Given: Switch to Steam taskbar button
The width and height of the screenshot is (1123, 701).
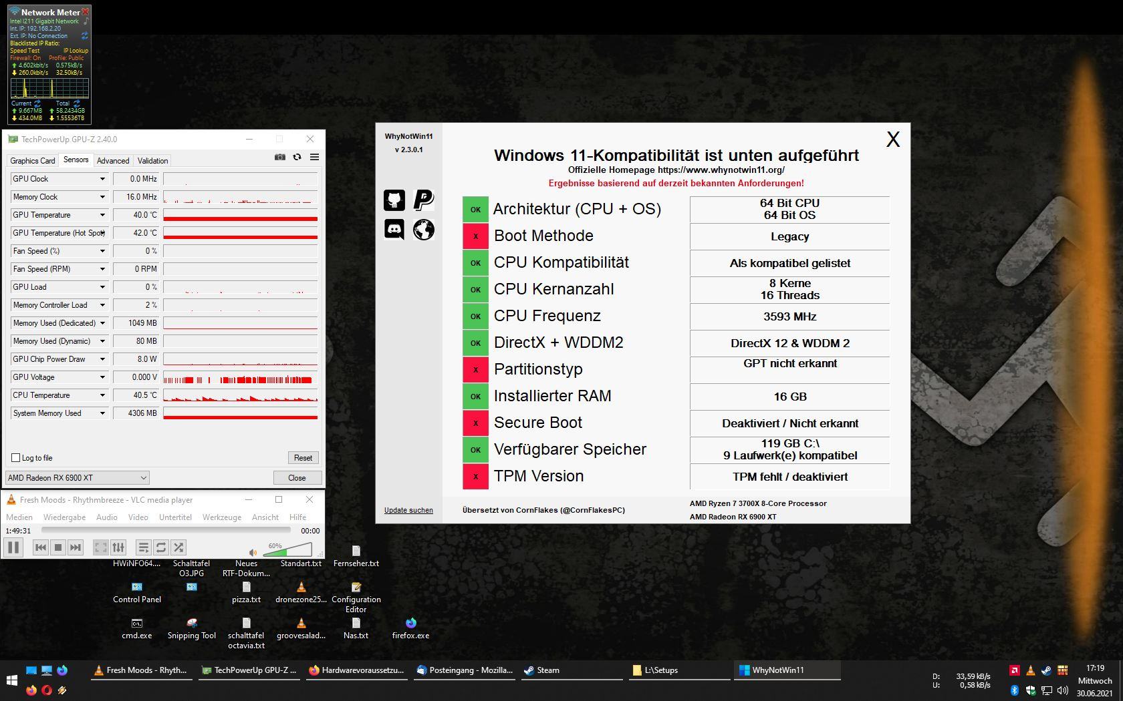Looking at the screenshot, I should click(572, 670).
